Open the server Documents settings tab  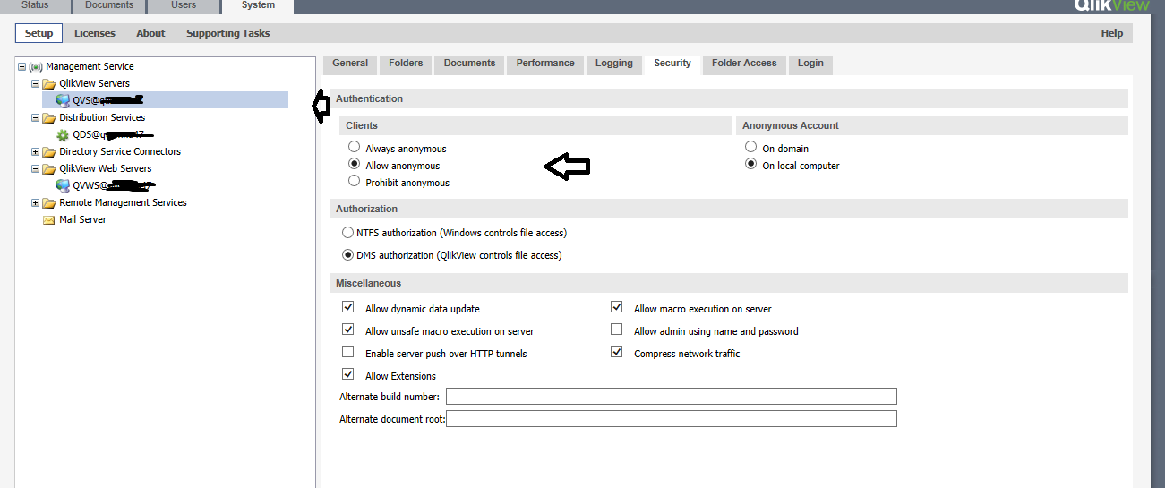click(469, 64)
